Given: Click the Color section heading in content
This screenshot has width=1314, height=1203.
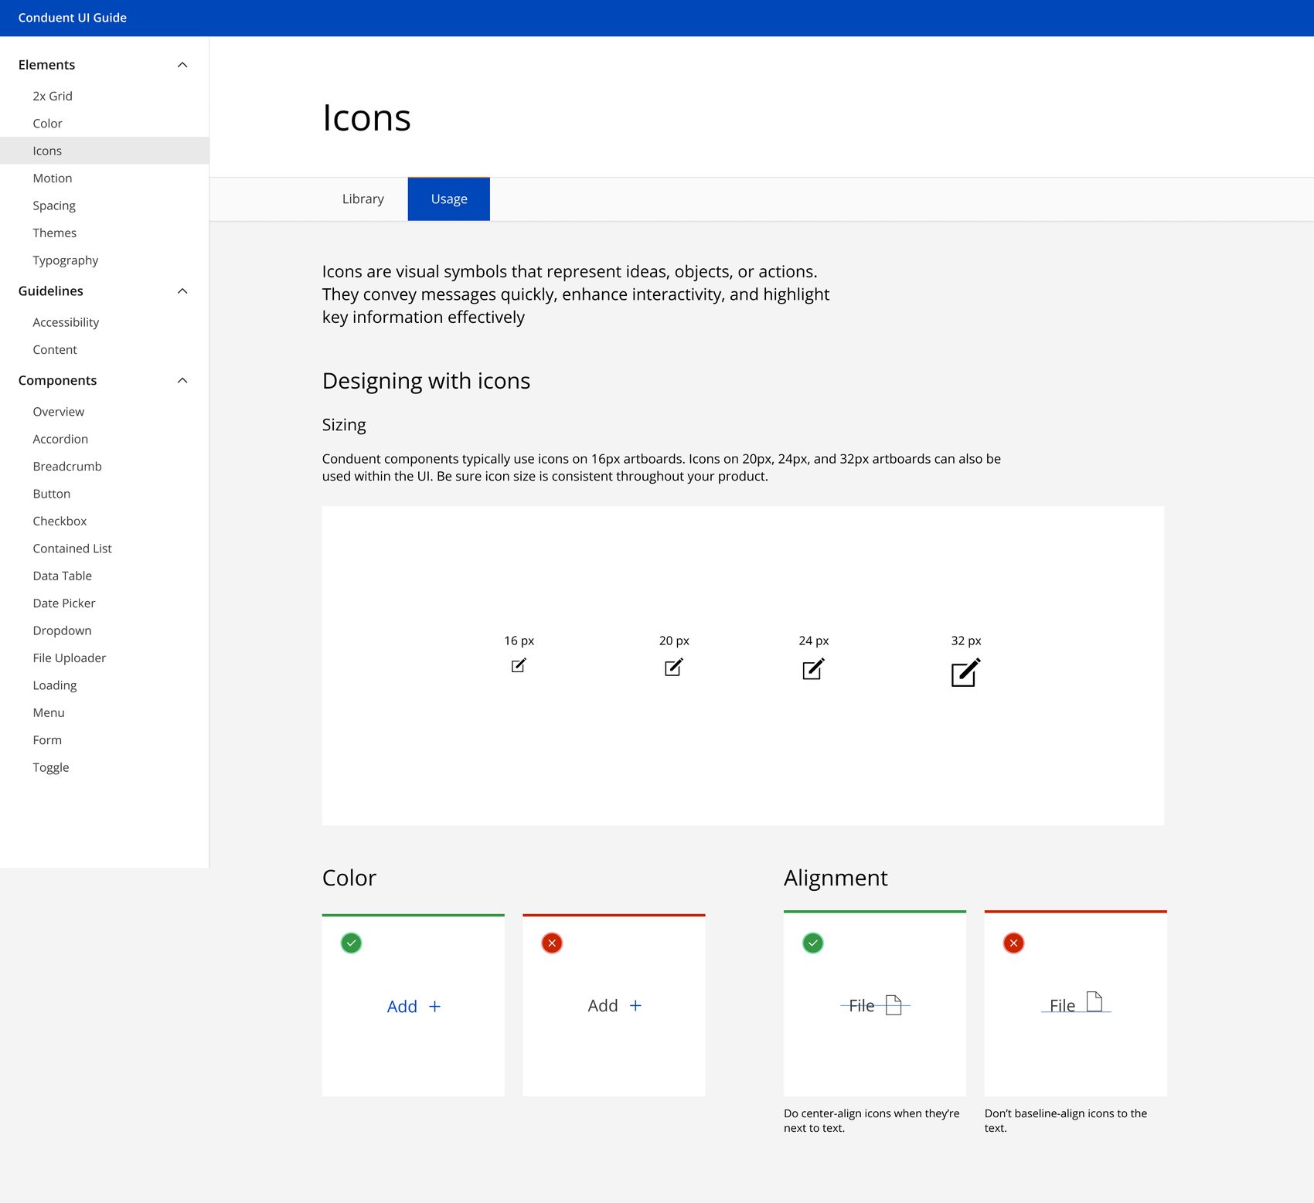Looking at the screenshot, I should [349, 878].
